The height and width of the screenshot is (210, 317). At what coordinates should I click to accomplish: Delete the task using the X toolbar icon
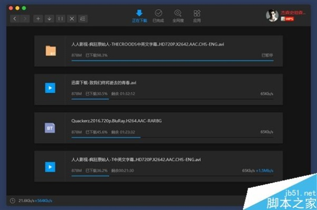[x=72, y=18]
